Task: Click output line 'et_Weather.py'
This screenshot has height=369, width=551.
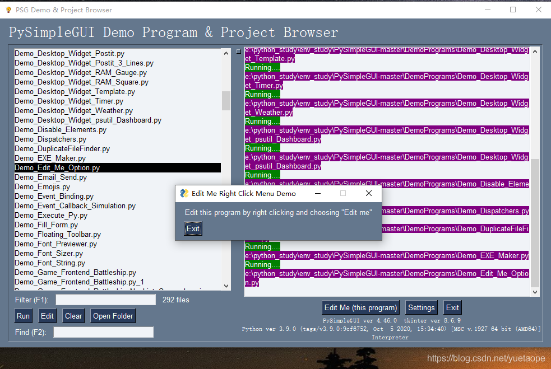Action: pyautogui.click(x=269, y=113)
